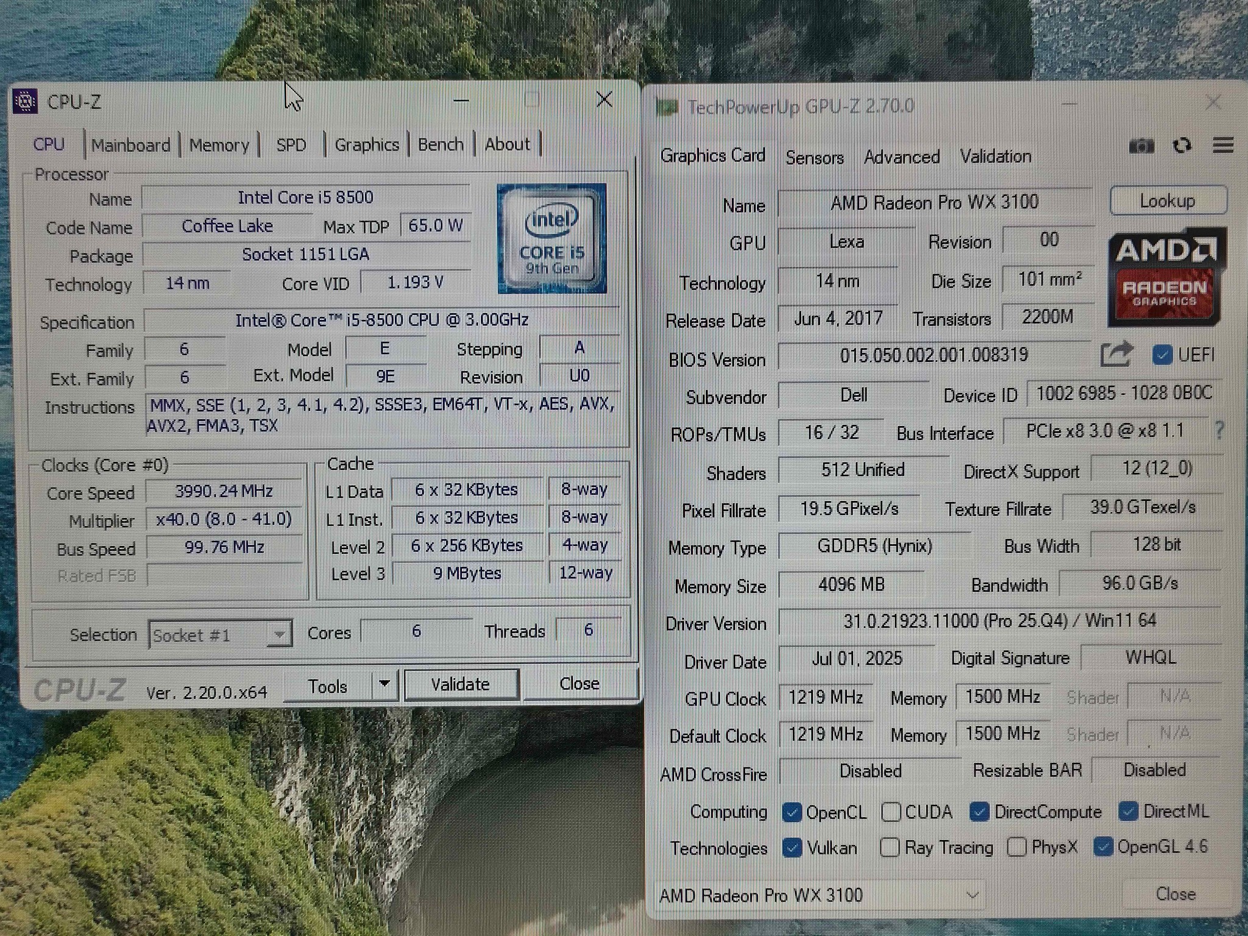
Task: Click the Validate button in CPU-Z
Action: click(x=461, y=684)
